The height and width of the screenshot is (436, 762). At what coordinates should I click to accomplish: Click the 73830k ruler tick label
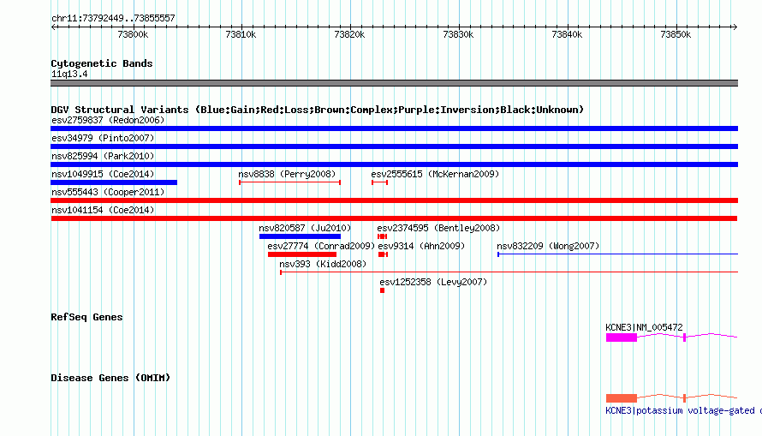click(x=458, y=34)
